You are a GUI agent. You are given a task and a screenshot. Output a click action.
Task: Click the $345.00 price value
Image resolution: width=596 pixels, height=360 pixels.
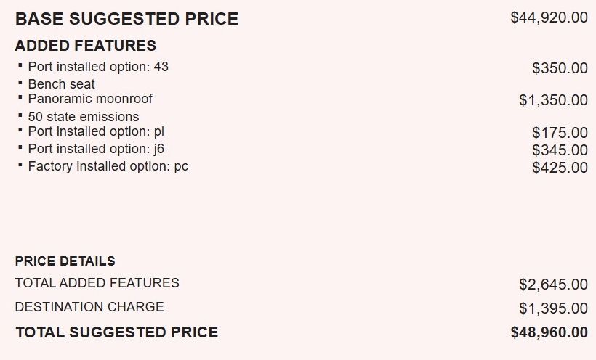pos(560,150)
